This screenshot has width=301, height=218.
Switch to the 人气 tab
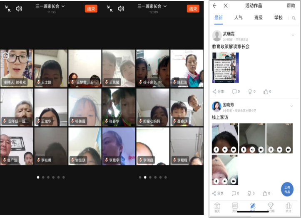coord(239,18)
